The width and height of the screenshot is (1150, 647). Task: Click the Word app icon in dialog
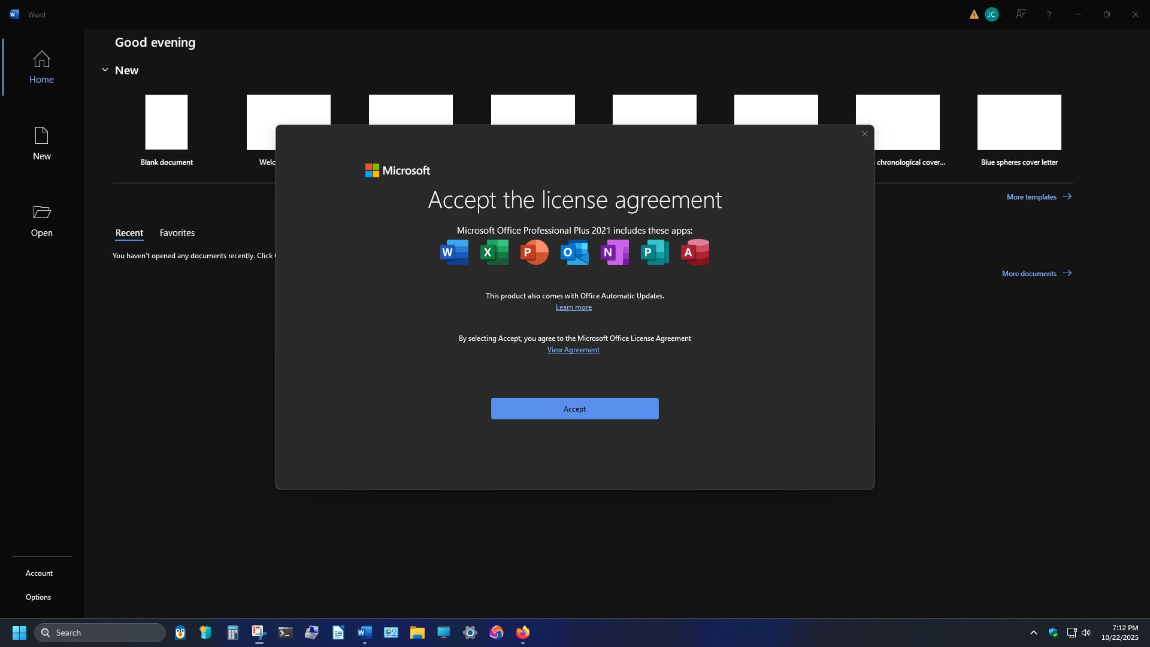[x=454, y=252]
